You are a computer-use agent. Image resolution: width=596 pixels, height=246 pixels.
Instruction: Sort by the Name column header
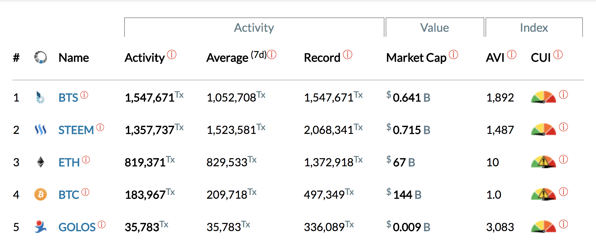74,58
